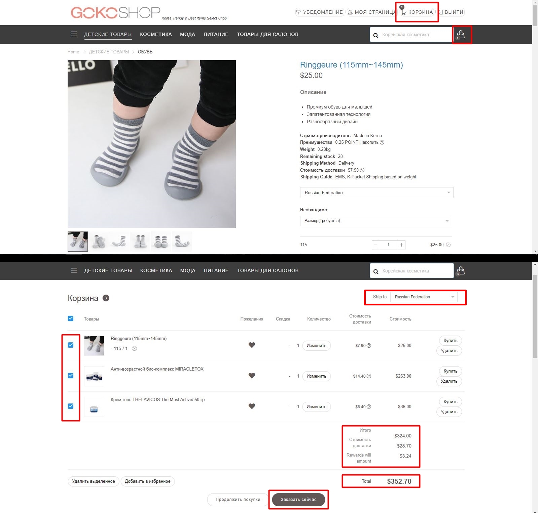This screenshot has width=538, height=513.
Task: Expand the Размер(Требуется) size dropdown
Action: pyautogui.click(x=376, y=221)
